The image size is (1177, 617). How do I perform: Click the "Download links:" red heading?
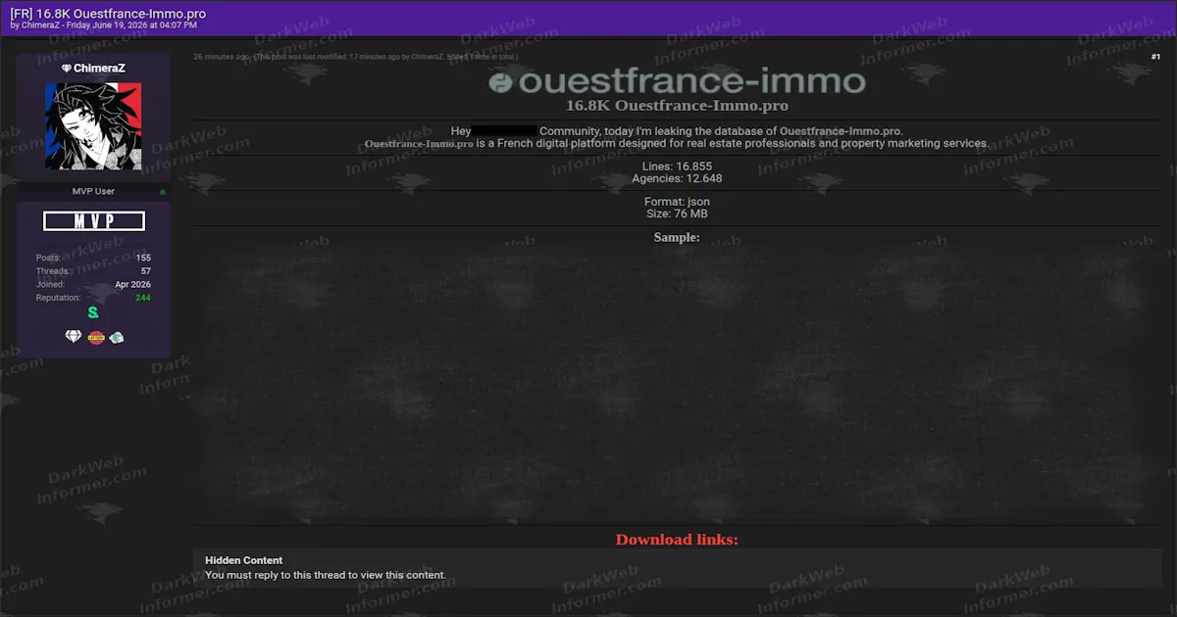(x=677, y=540)
